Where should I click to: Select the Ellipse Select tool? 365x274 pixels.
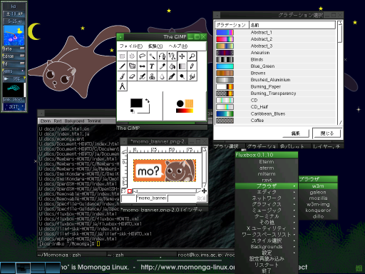pyautogui.click(x=132, y=56)
